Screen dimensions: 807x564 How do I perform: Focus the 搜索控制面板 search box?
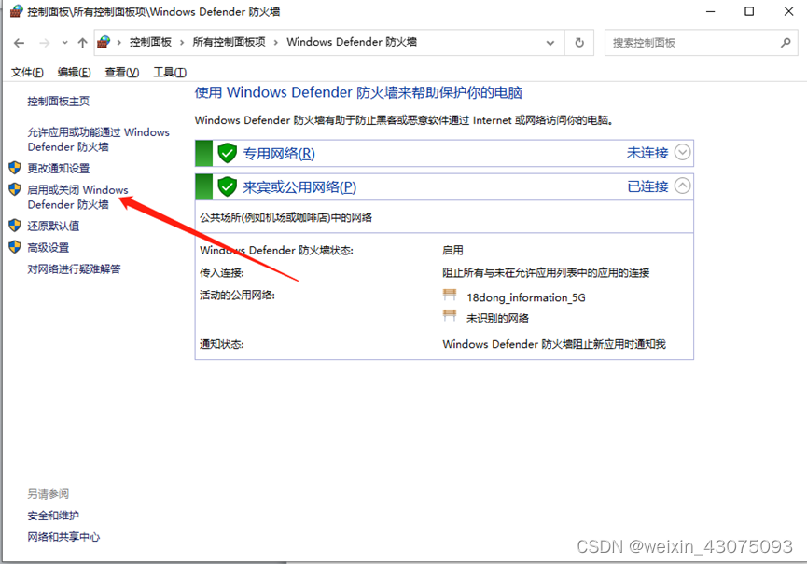click(x=701, y=43)
